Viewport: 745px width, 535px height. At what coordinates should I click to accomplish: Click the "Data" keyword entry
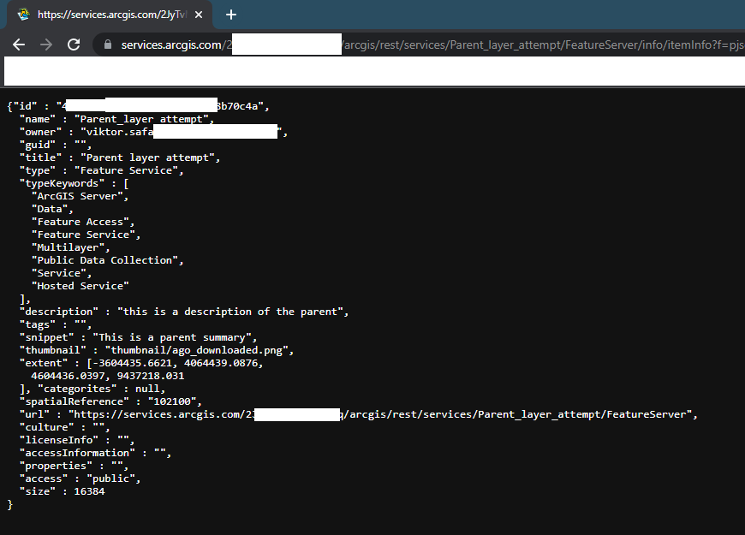pyautogui.click(x=50, y=209)
